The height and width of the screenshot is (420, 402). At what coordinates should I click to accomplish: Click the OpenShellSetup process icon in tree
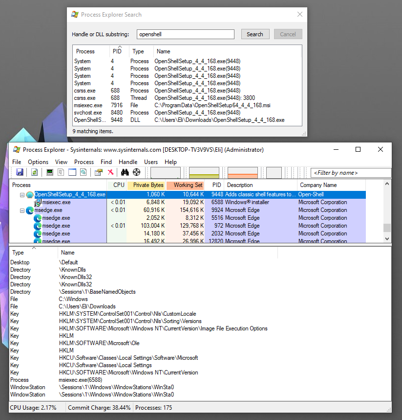pos(30,195)
